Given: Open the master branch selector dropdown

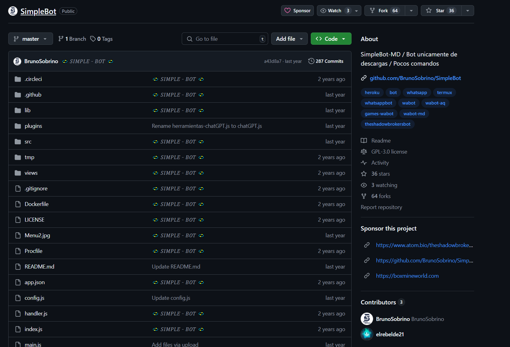Looking at the screenshot, I should pos(31,39).
